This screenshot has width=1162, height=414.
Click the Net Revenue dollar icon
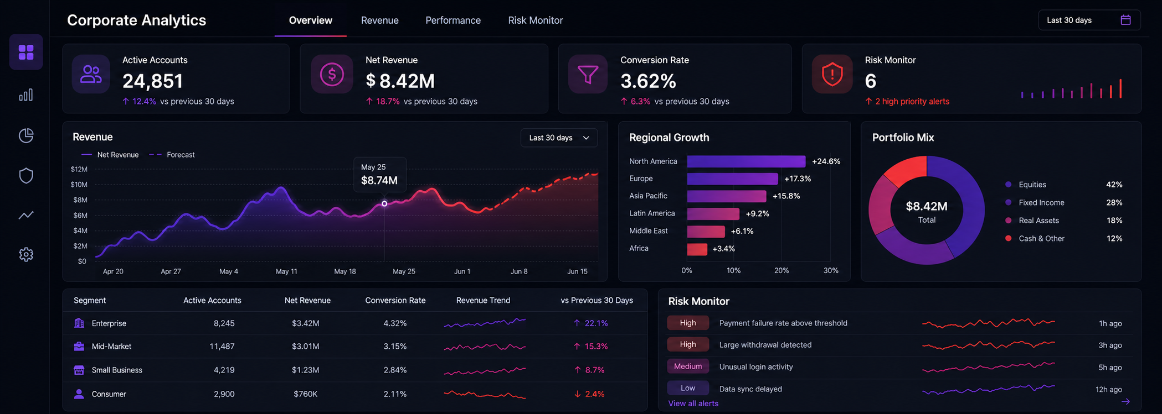(x=332, y=74)
